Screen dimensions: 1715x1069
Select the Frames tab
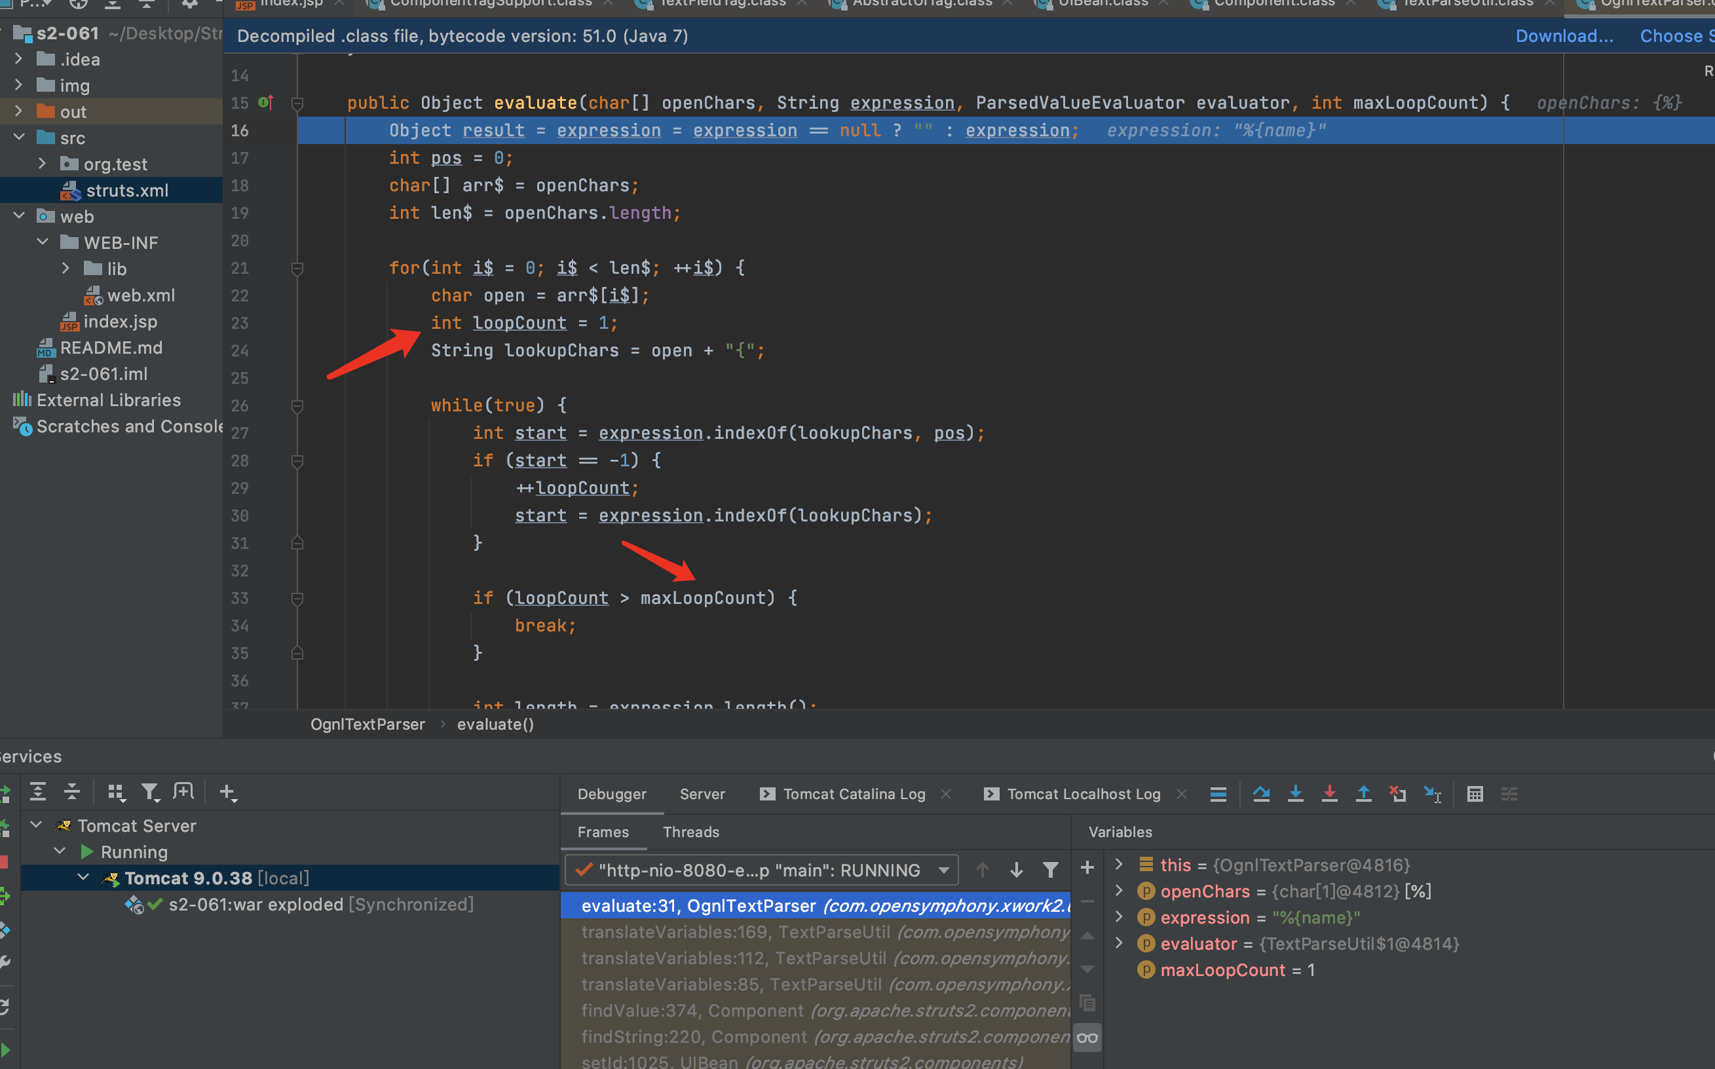pos(603,832)
